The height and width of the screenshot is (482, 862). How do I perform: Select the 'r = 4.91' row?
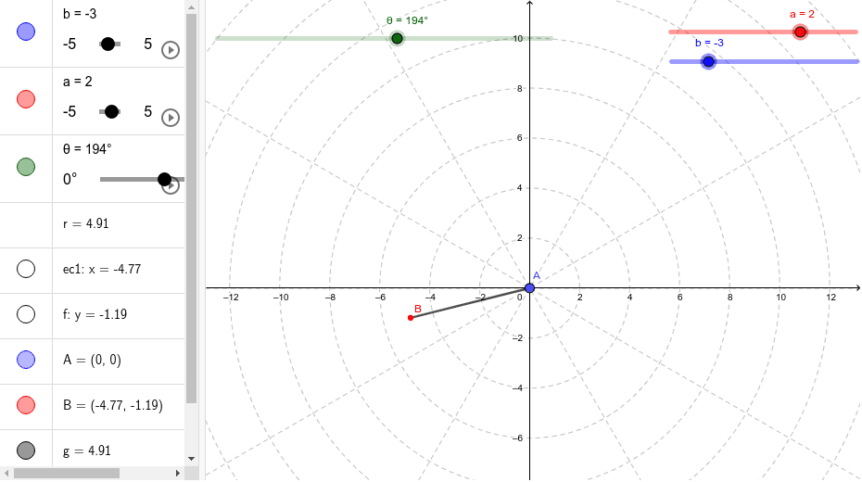pos(93,225)
